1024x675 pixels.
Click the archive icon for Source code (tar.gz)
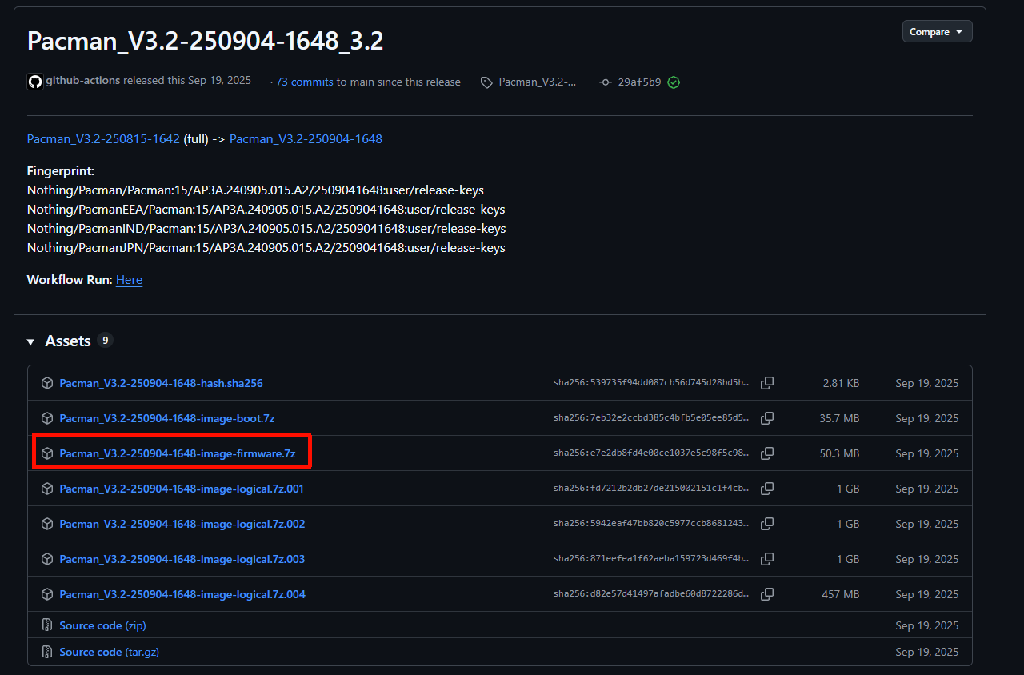[x=47, y=652]
